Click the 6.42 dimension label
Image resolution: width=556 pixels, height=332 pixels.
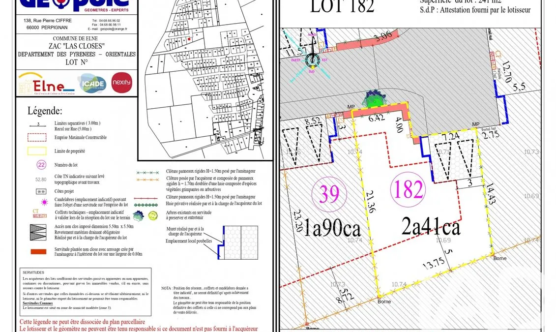point(377,118)
